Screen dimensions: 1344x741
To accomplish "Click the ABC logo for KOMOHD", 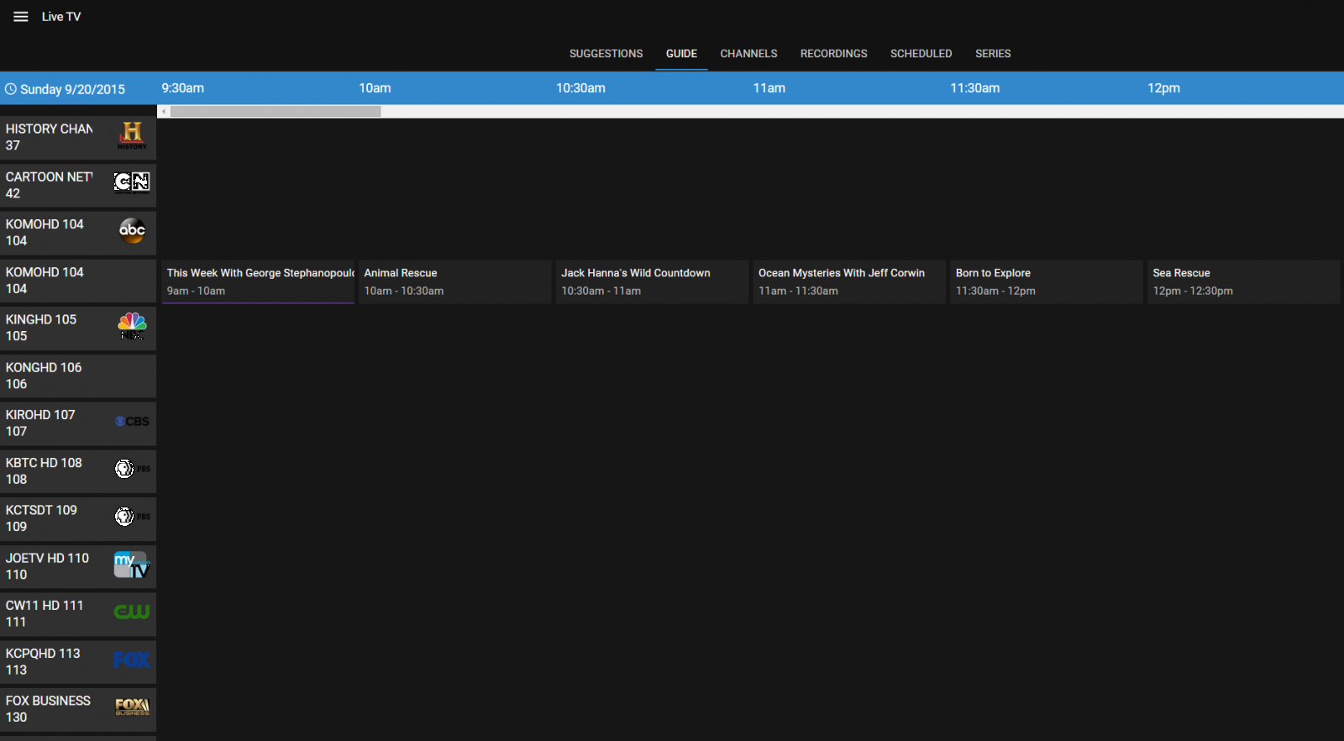I will tap(132, 230).
